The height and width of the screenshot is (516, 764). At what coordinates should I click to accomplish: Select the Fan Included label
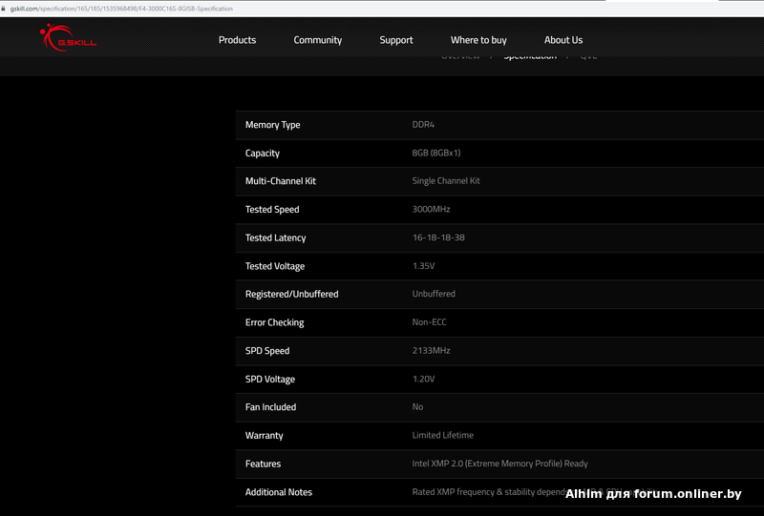(x=270, y=407)
